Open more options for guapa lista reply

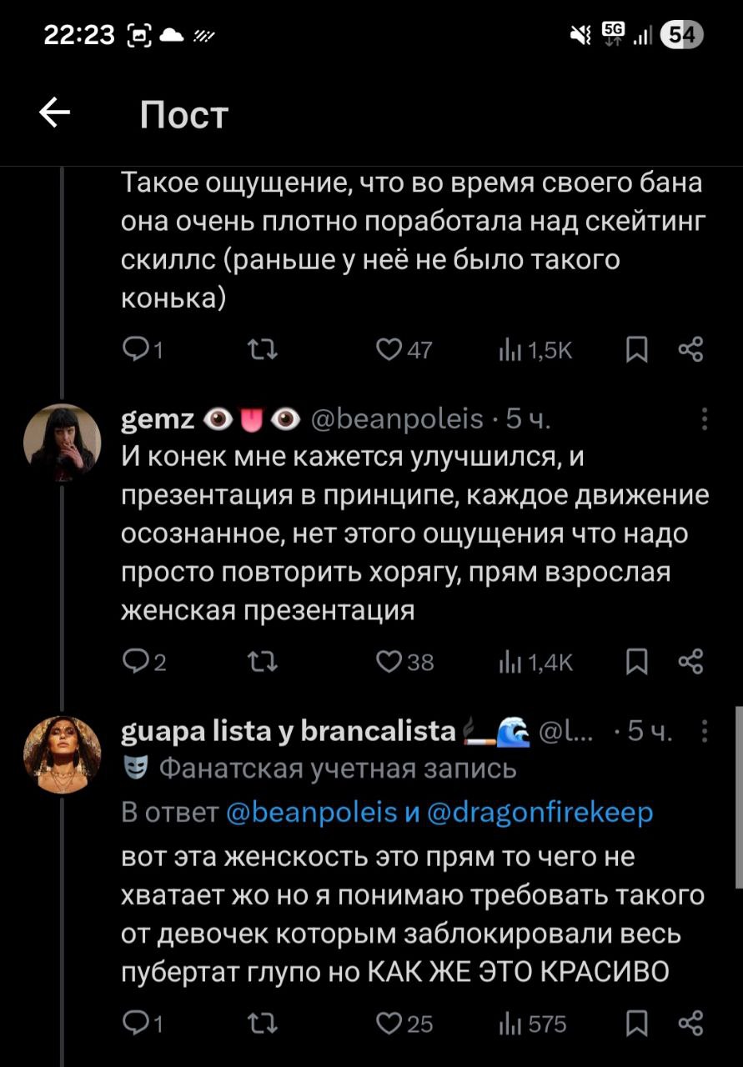[x=705, y=733]
